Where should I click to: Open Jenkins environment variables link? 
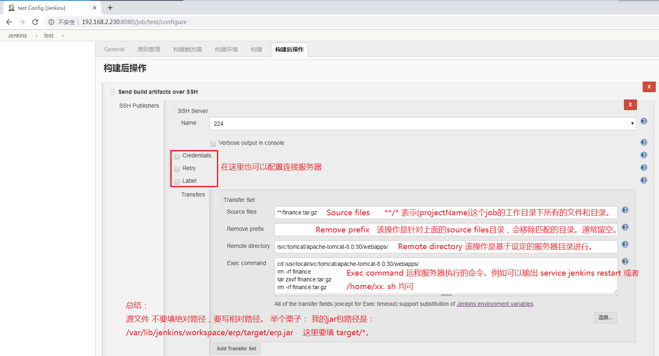(x=495, y=304)
